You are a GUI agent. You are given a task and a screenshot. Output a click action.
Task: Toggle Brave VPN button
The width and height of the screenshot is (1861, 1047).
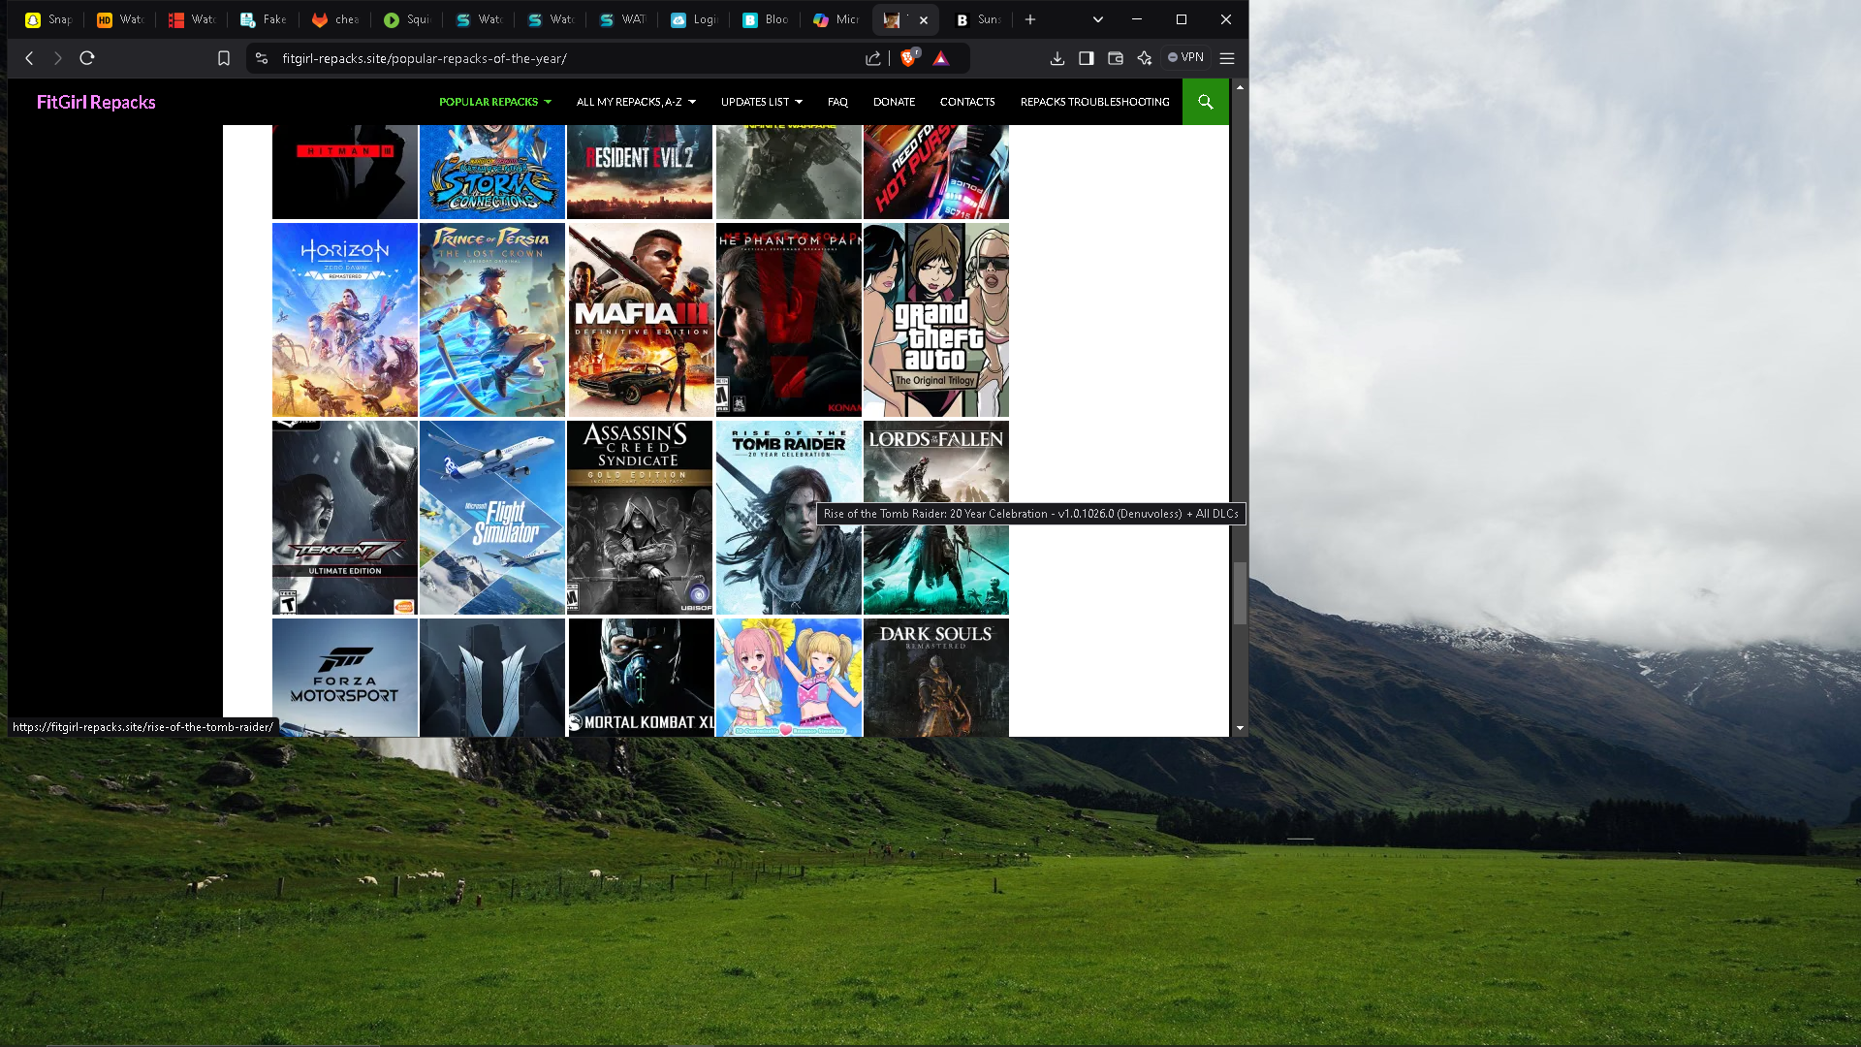coord(1185,58)
